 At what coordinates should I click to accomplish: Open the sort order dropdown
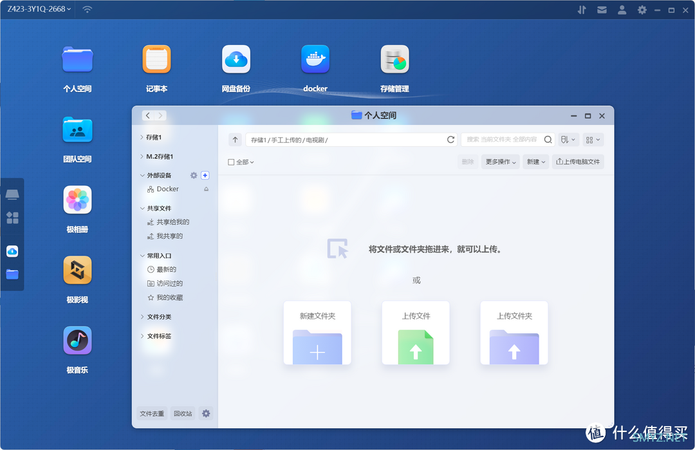click(568, 140)
